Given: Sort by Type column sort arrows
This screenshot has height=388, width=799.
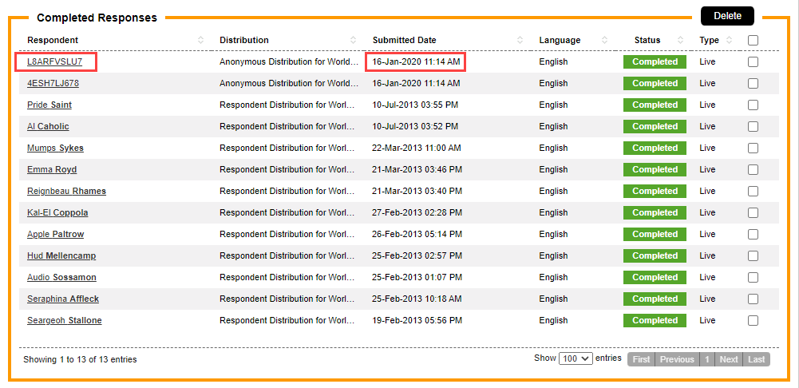Looking at the screenshot, I should click(728, 41).
